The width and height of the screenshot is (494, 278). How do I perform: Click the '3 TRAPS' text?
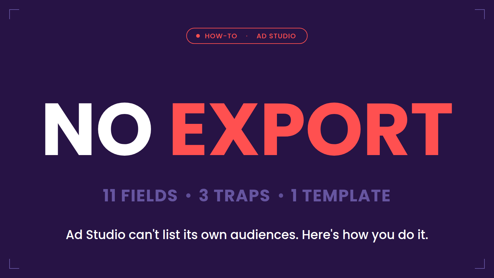pyautogui.click(x=234, y=196)
